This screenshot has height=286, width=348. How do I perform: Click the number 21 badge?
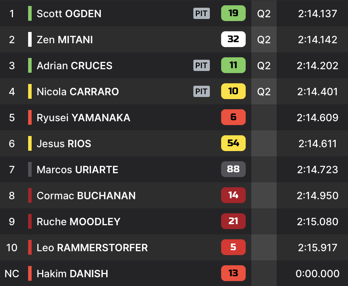(x=233, y=221)
